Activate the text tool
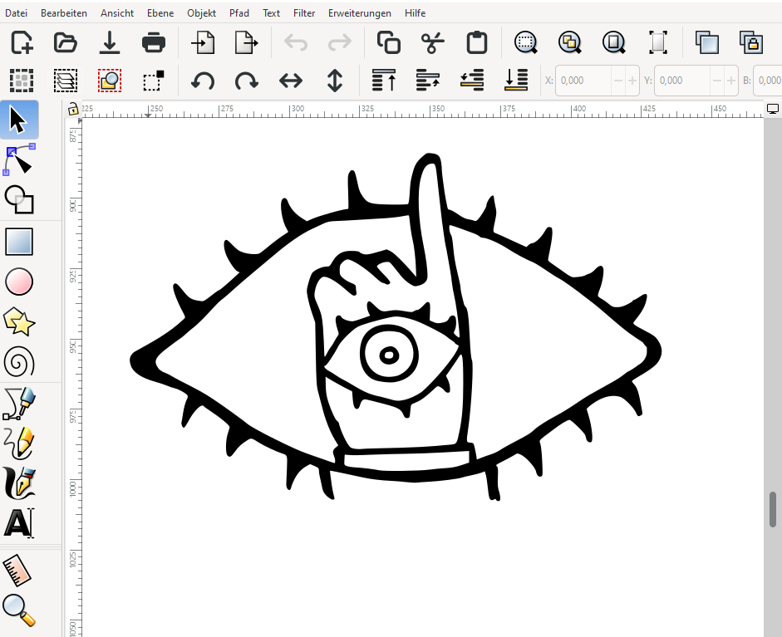 18,522
